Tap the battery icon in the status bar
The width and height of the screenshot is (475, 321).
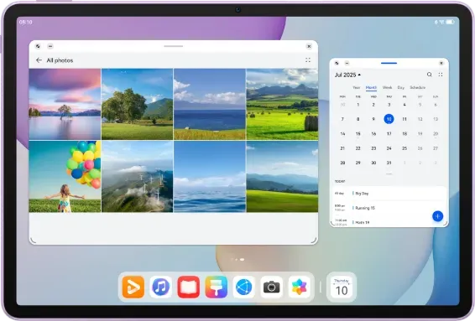pyautogui.click(x=450, y=22)
